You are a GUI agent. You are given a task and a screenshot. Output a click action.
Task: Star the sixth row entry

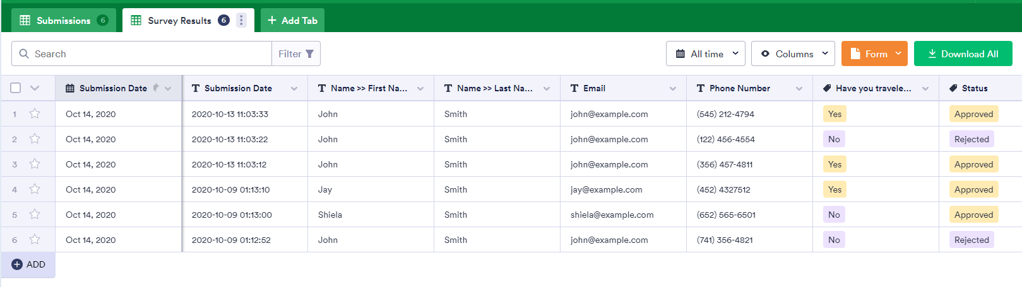pos(35,240)
